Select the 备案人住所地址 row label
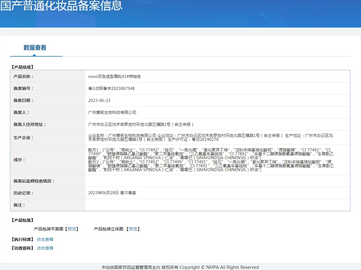The width and height of the screenshot is (361, 270). pos(30,124)
